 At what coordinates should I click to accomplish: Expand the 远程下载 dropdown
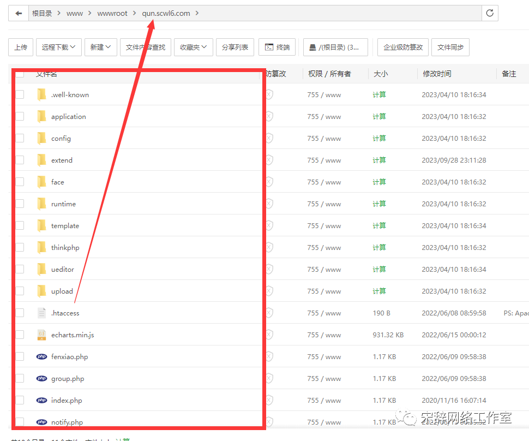pyautogui.click(x=59, y=47)
